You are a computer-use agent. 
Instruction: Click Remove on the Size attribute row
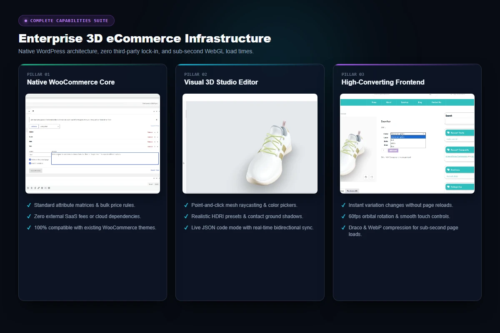pos(150,147)
